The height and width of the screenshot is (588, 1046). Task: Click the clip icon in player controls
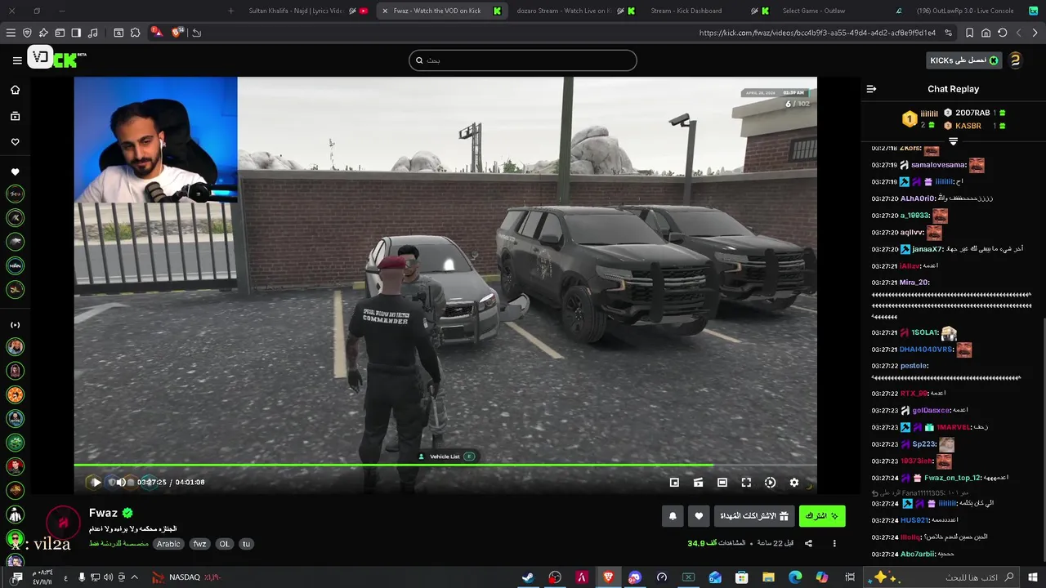coord(698,483)
